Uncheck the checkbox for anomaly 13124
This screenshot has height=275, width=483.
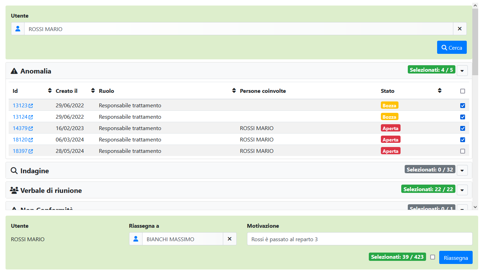[x=463, y=117]
